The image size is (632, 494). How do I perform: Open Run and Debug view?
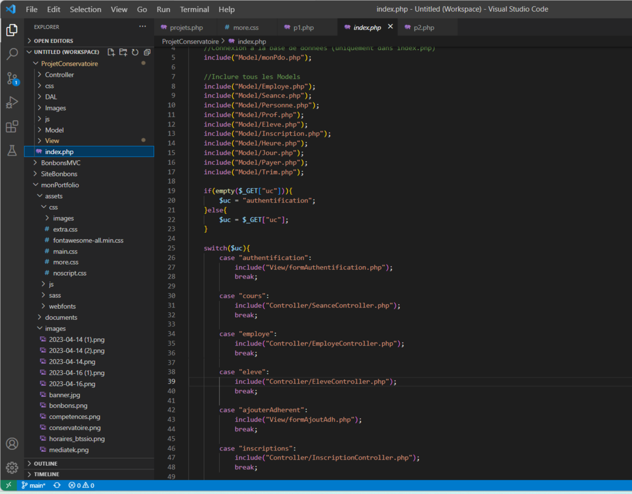click(12, 102)
